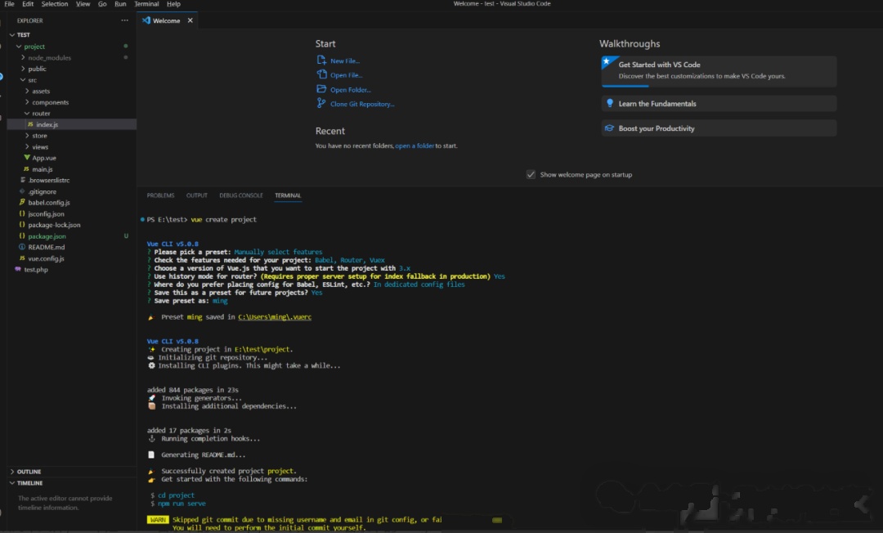Click the .vuerc path link in terminal
The image size is (883, 533).
pyautogui.click(x=275, y=317)
